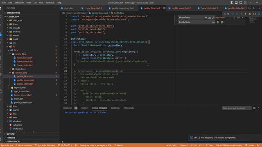
Task: Toggle Match Whole Word in find field
Action: click(x=210, y=18)
